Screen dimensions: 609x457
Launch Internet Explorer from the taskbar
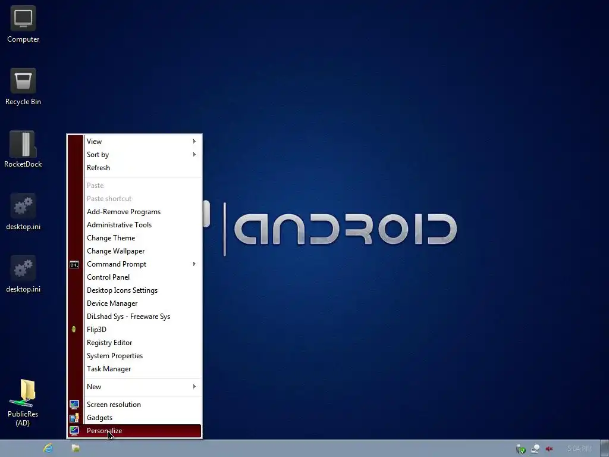48,448
